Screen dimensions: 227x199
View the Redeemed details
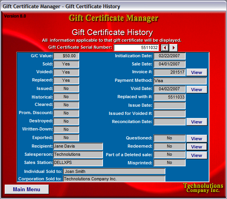point(197,147)
